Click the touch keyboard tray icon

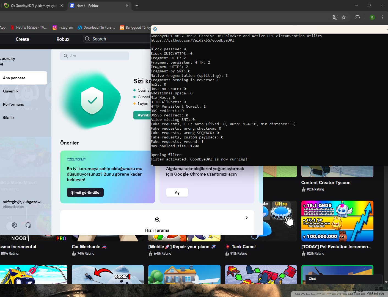(x=345, y=290)
